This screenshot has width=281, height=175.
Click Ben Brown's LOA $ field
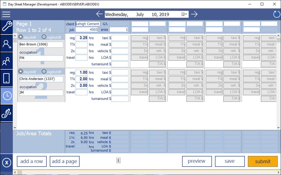[x=120, y=58]
